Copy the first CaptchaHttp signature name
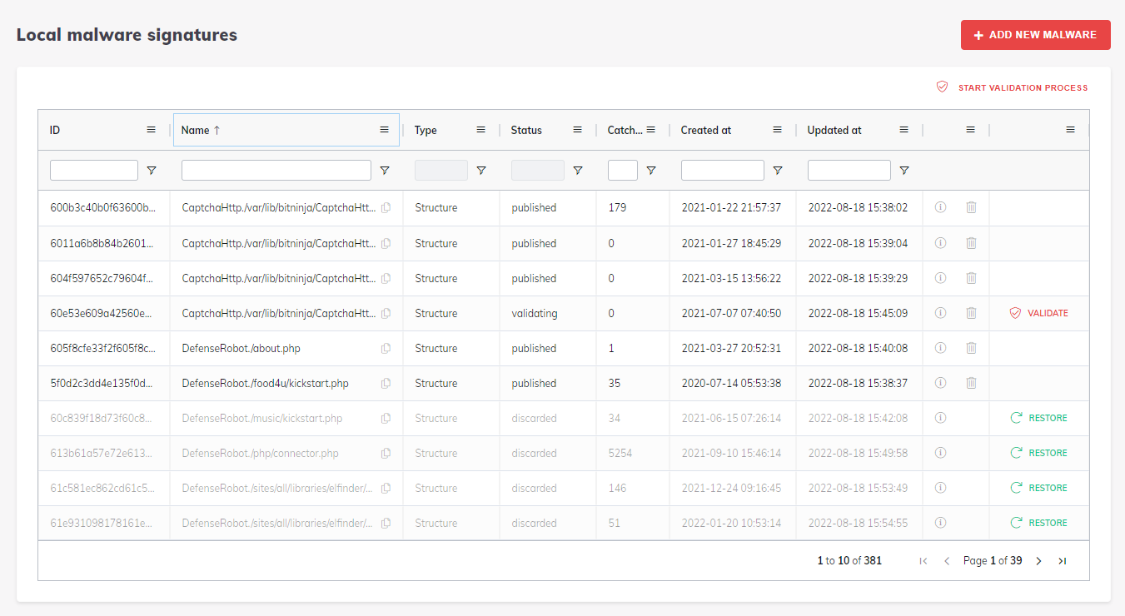 tap(385, 208)
